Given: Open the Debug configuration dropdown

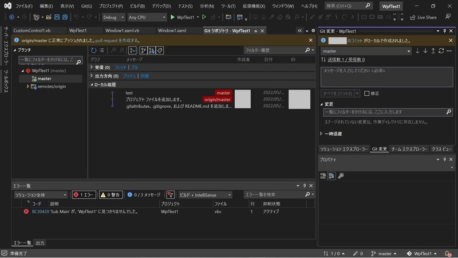Looking at the screenshot, I should click(113, 17).
